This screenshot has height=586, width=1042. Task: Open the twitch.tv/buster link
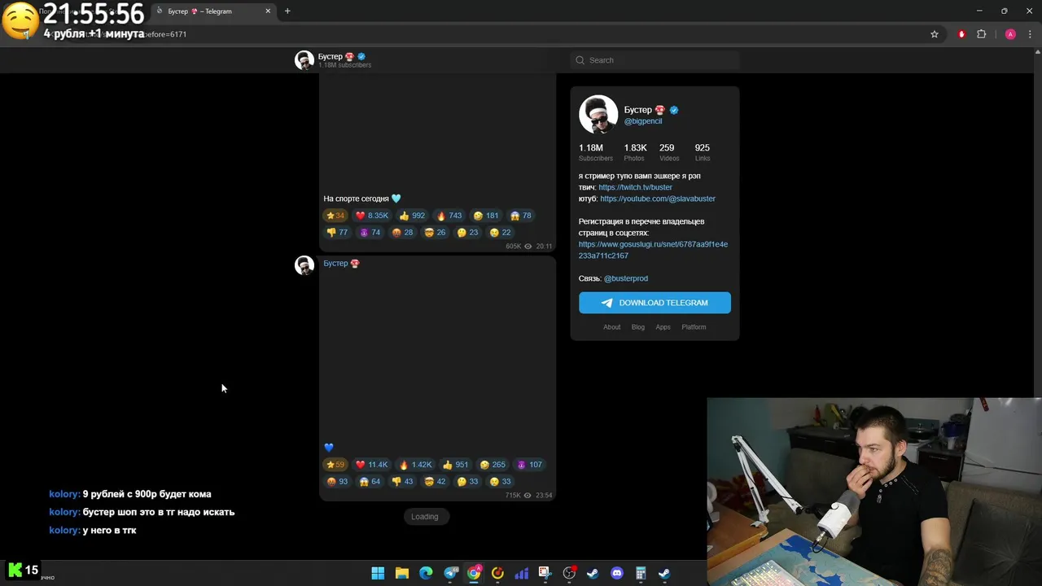[635, 187]
